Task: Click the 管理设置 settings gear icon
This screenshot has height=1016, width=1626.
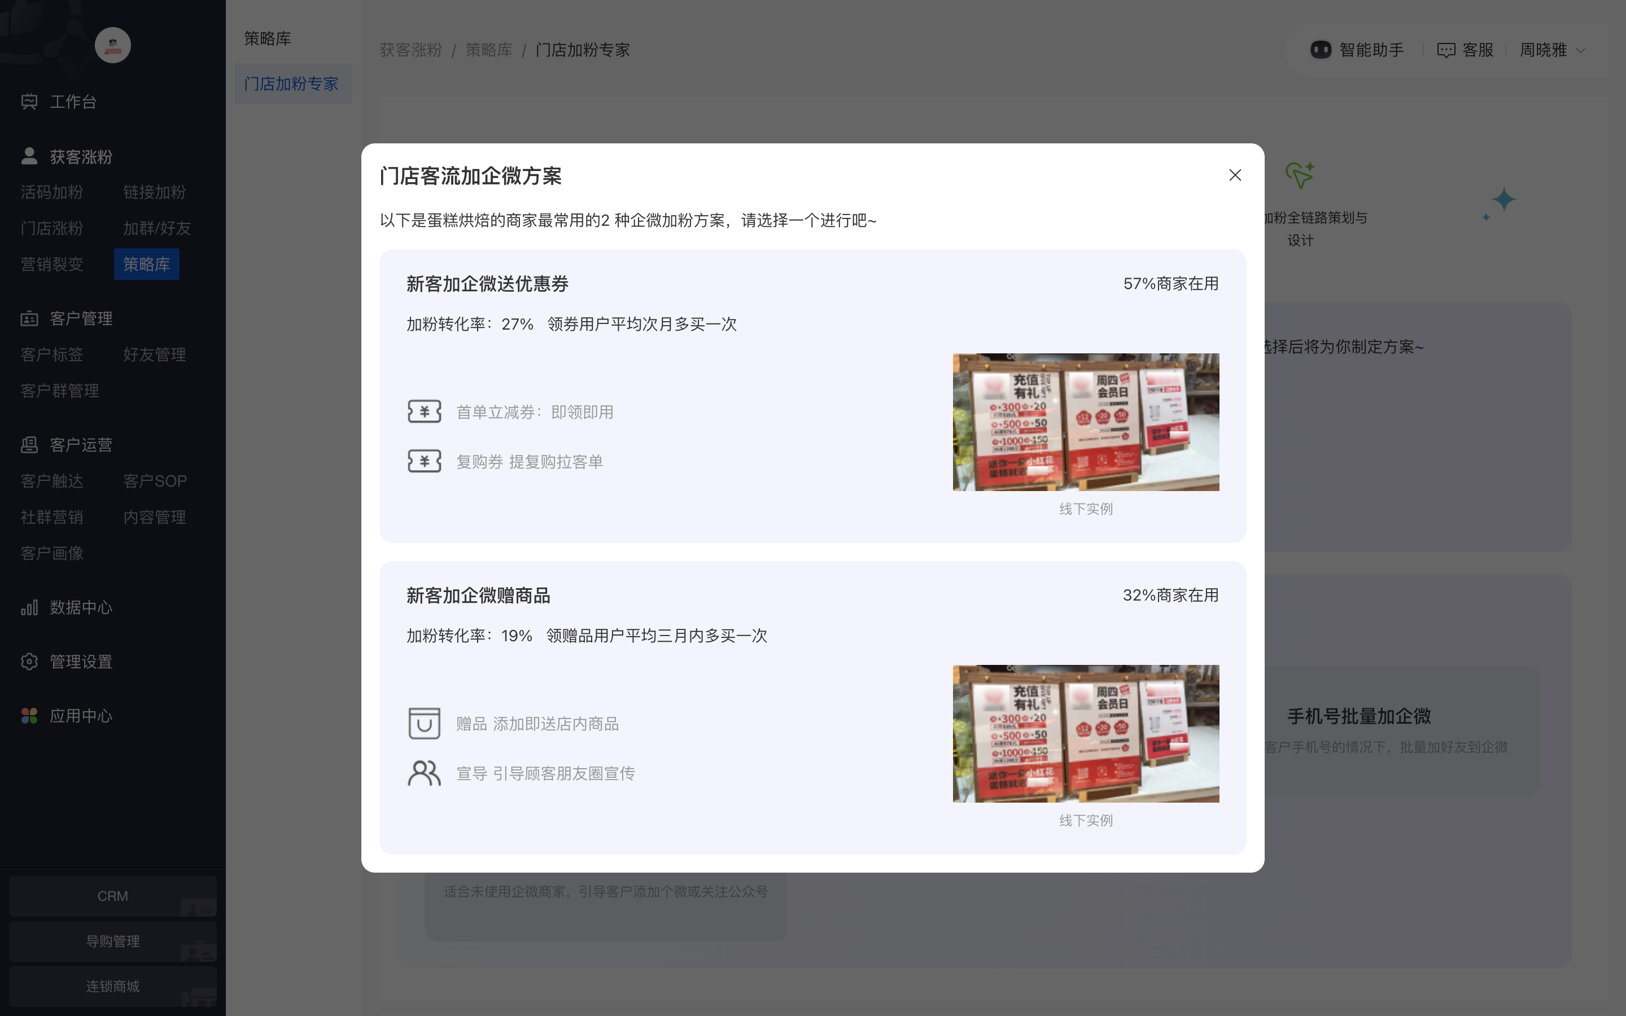Action: pos(29,661)
